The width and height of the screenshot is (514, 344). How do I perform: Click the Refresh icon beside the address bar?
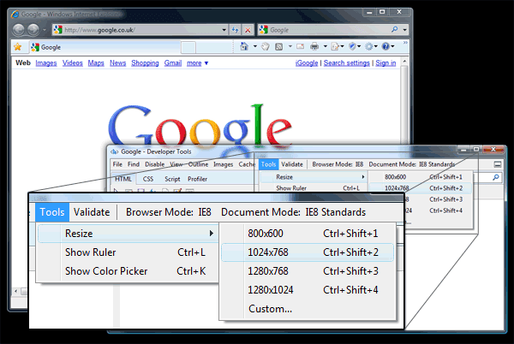[235, 30]
